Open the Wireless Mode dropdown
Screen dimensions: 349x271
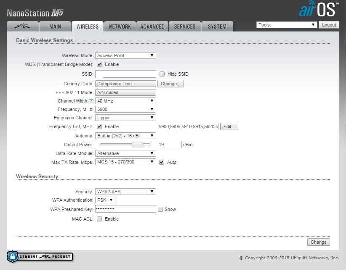(x=125, y=55)
